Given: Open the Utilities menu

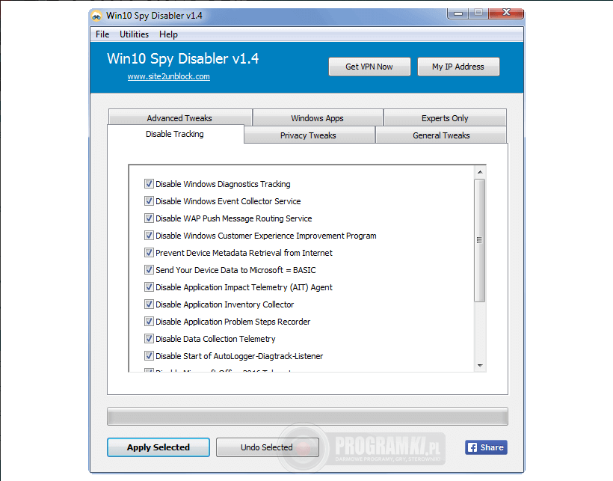Looking at the screenshot, I should pos(134,34).
